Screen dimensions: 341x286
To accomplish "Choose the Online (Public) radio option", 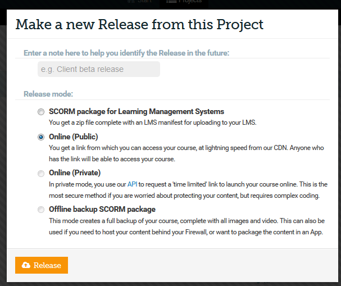I will [41, 137].
